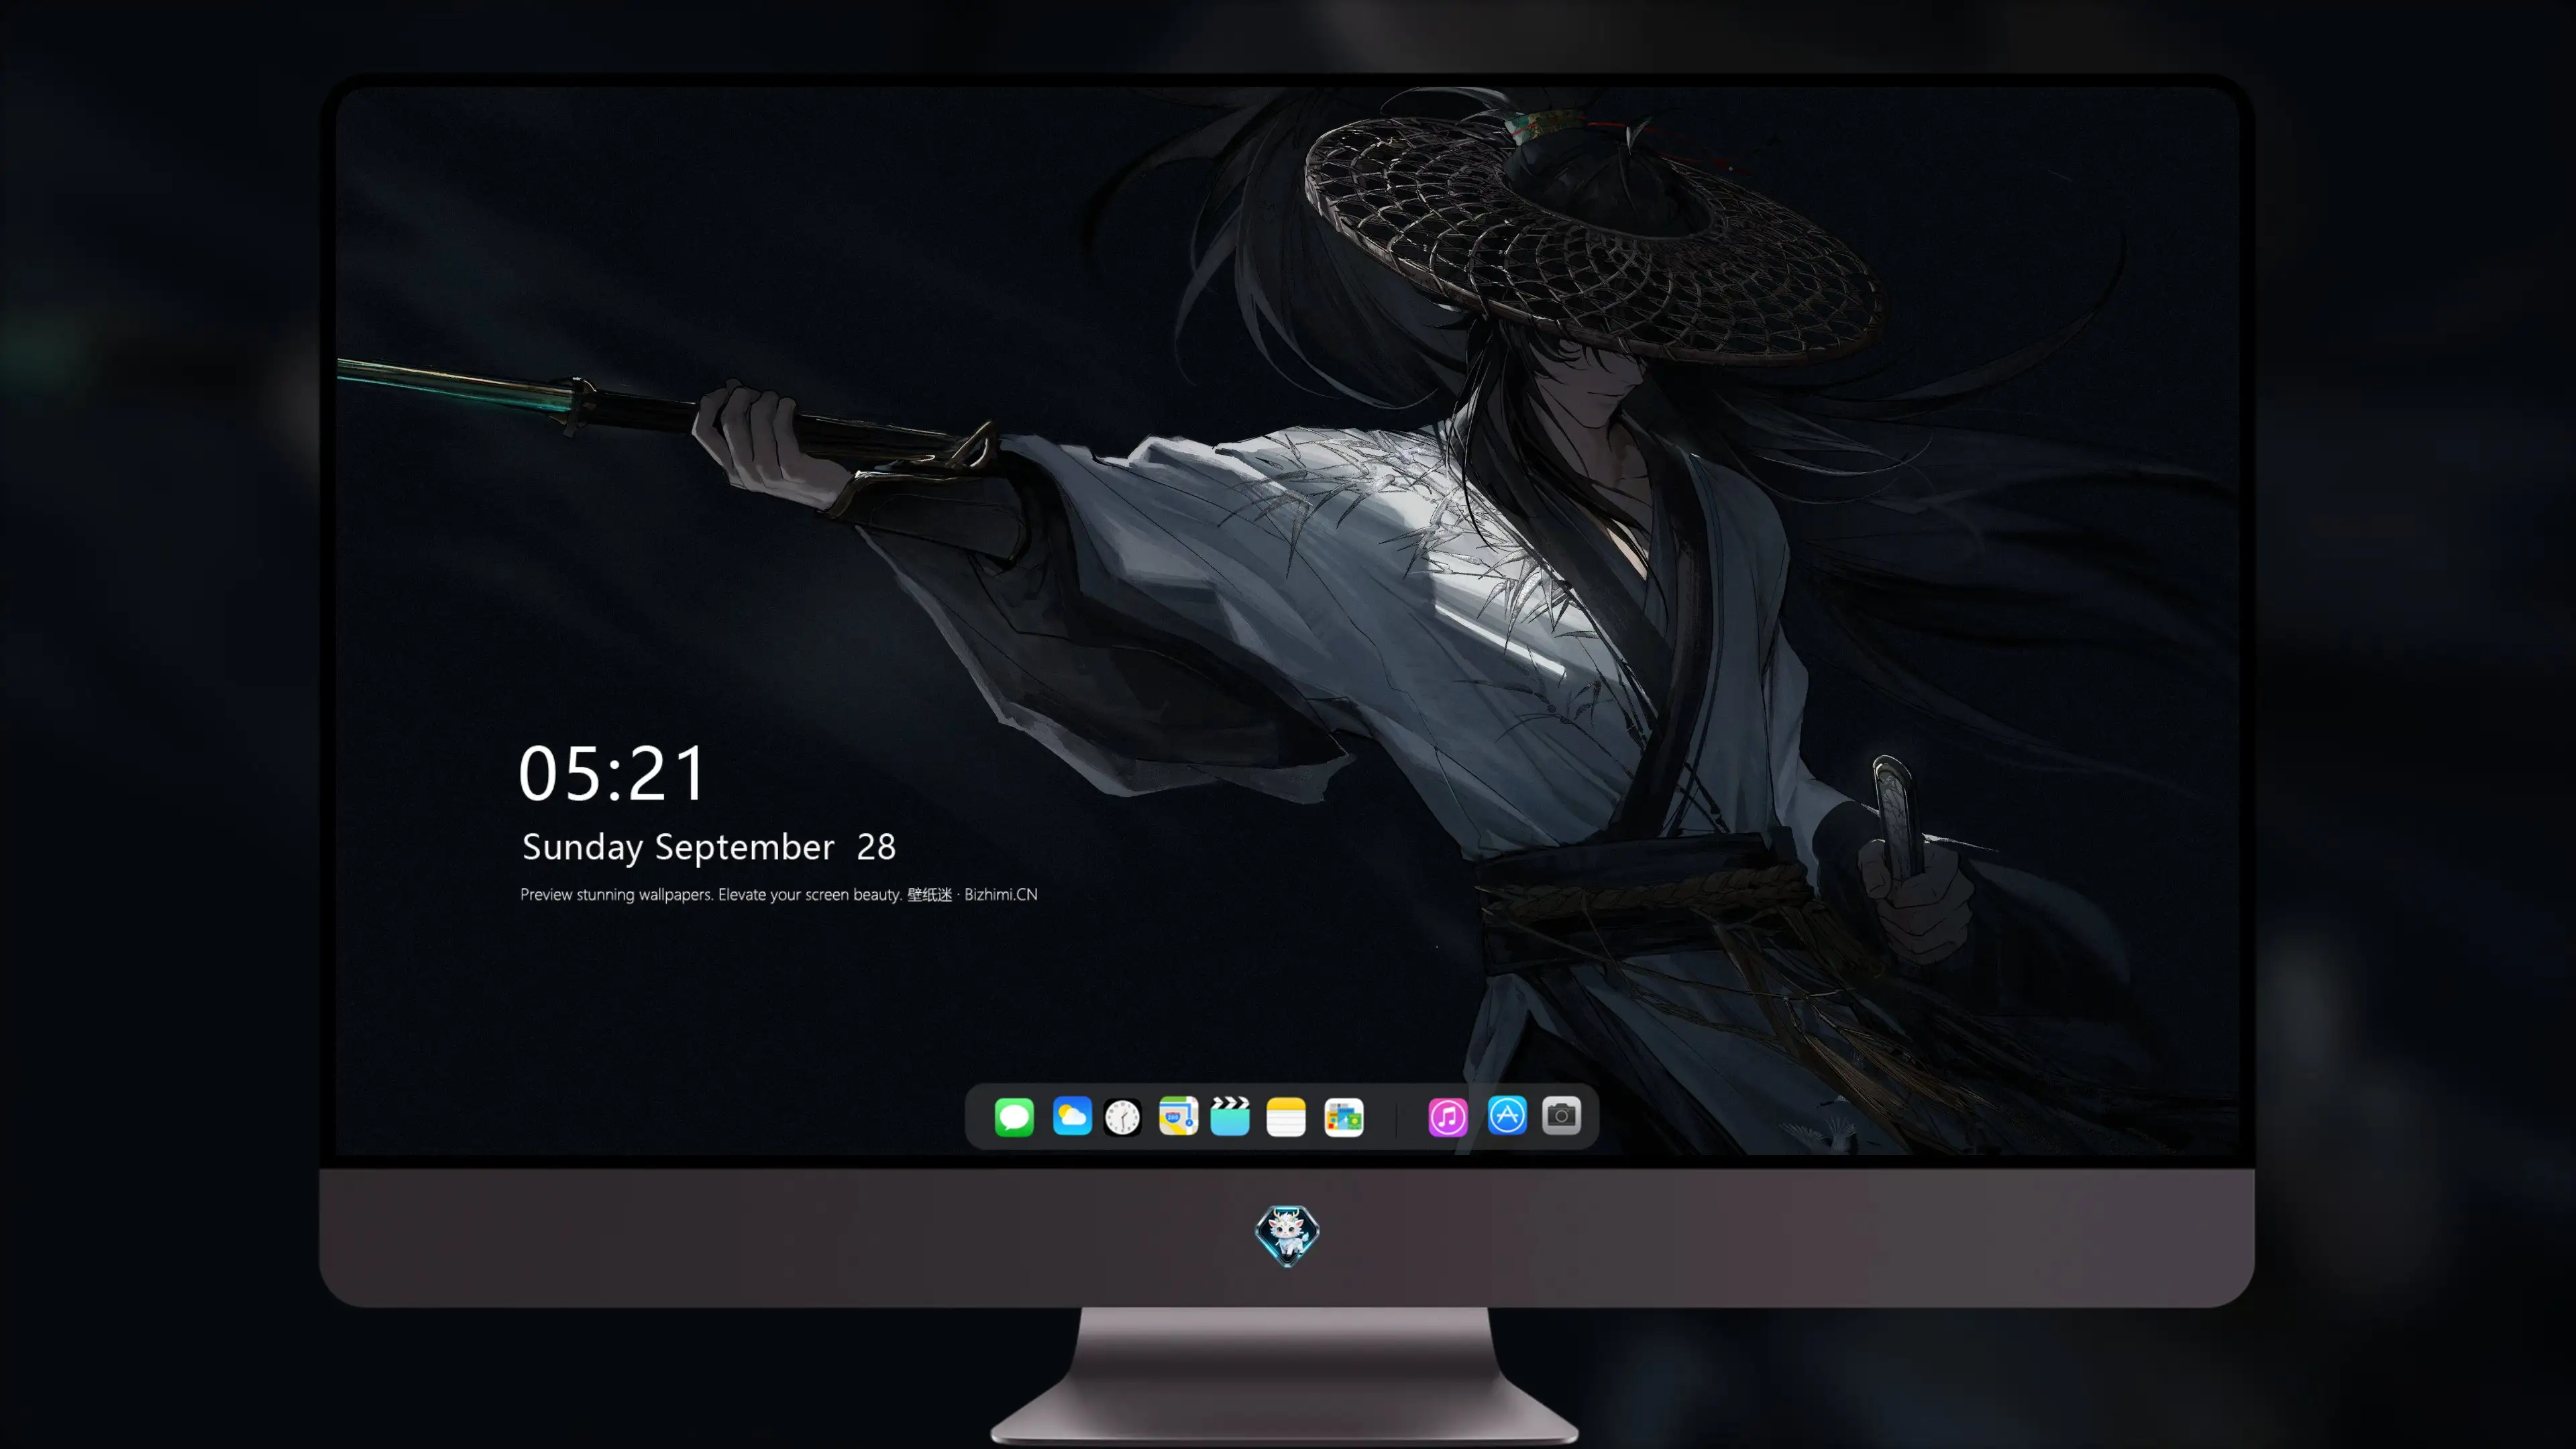Launch the Weather app from the dock
Viewport: 2576px width, 1449px height.
pos(1072,1116)
